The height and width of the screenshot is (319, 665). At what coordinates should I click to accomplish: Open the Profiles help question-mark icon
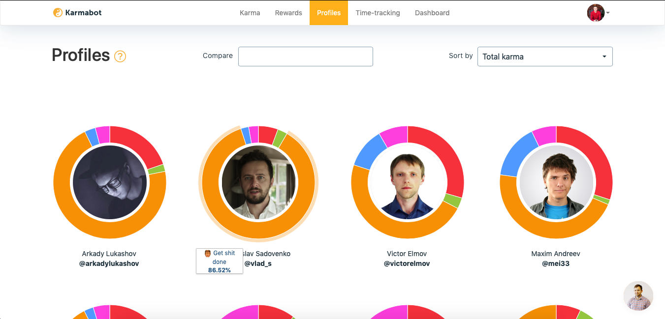click(120, 57)
